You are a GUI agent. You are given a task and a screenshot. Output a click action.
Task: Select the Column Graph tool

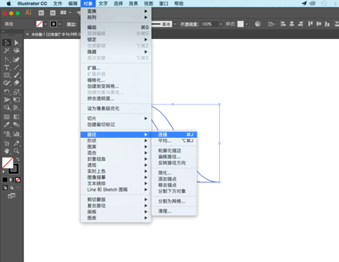(16, 134)
